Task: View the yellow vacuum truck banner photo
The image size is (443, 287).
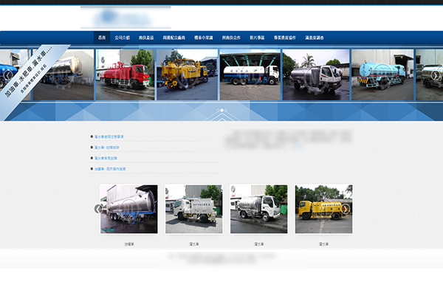Action: (x=187, y=75)
